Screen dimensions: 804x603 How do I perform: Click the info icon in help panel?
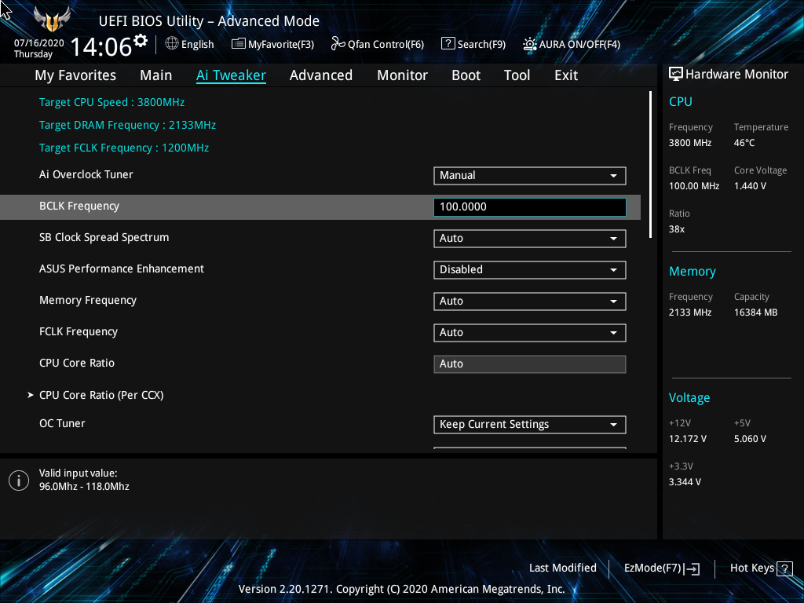tap(19, 481)
